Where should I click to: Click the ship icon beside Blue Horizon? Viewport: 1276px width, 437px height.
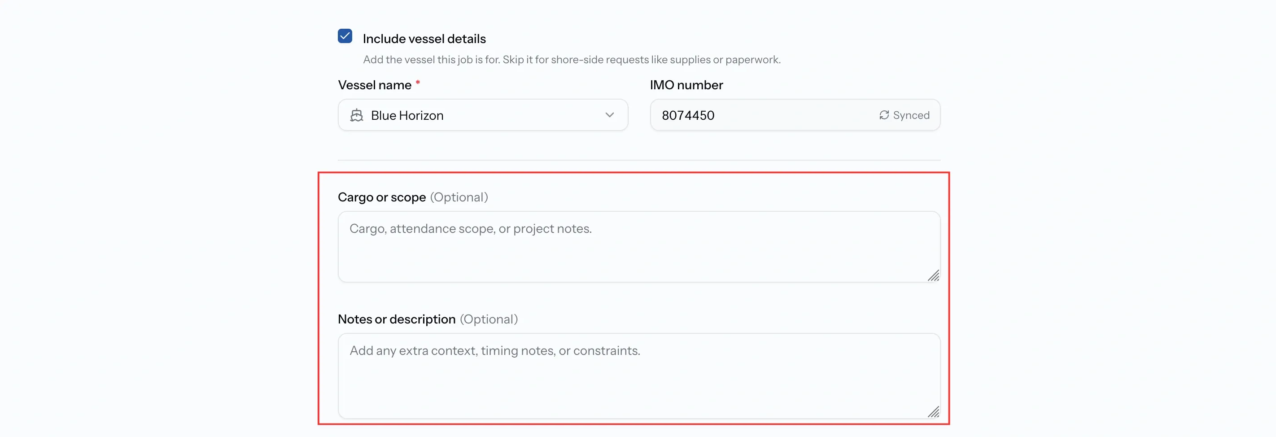pos(357,115)
